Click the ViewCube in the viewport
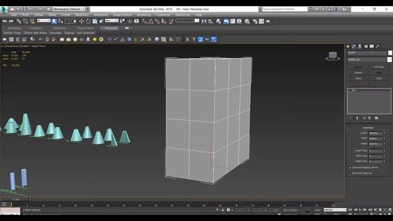This screenshot has height=221, width=393. [333, 56]
